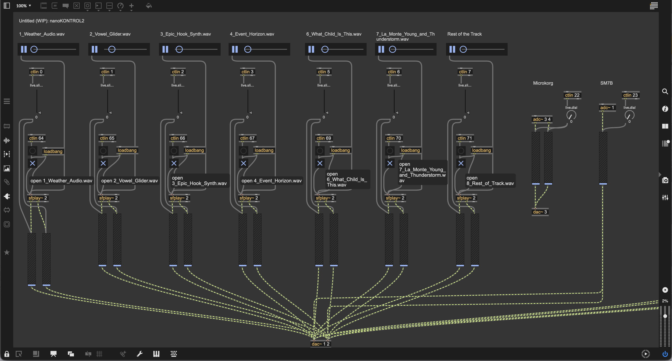Click the patcher lock icon
The height and width of the screenshot is (361, 672).
(x=7, y=354)
